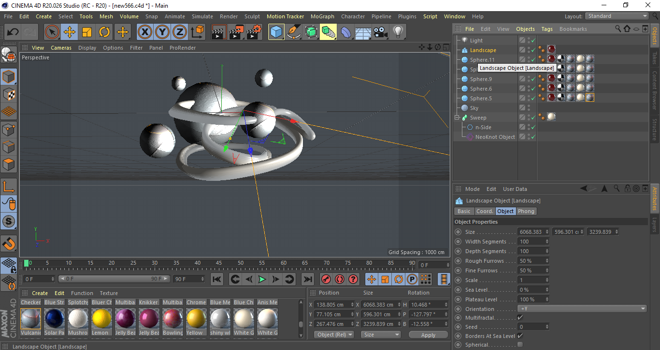Viewport: 660px width, 350px height.
Task: Click Scale value stepper arrows
Action: 547,280
